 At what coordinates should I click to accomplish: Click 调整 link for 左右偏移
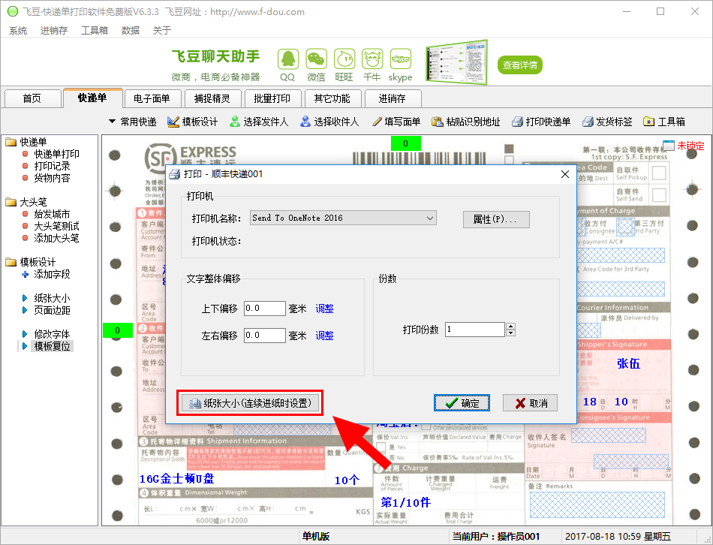(325, 336)
